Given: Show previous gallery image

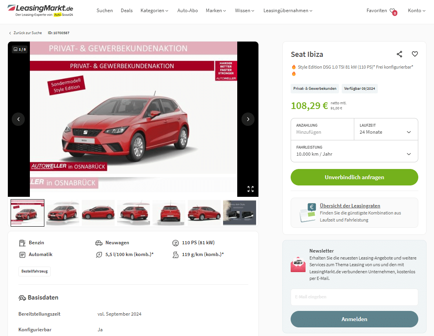Looking at the screenshot, I should 18,119.
